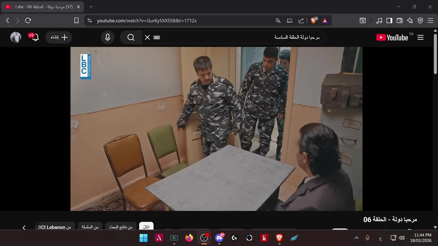Start voice search with microphone
438x246 pixels.
tap(107, 37)
